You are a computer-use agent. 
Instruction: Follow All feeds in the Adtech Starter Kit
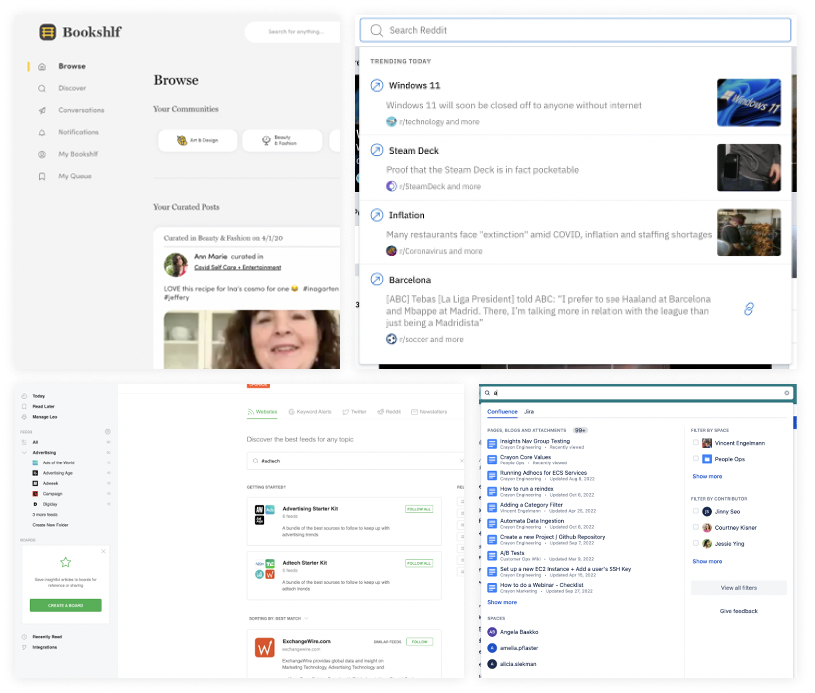419,563
